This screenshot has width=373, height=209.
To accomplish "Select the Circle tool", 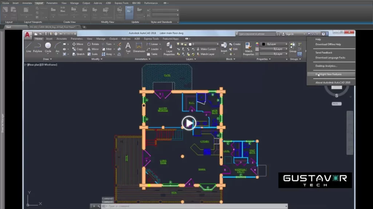I will tap(48, 46).
